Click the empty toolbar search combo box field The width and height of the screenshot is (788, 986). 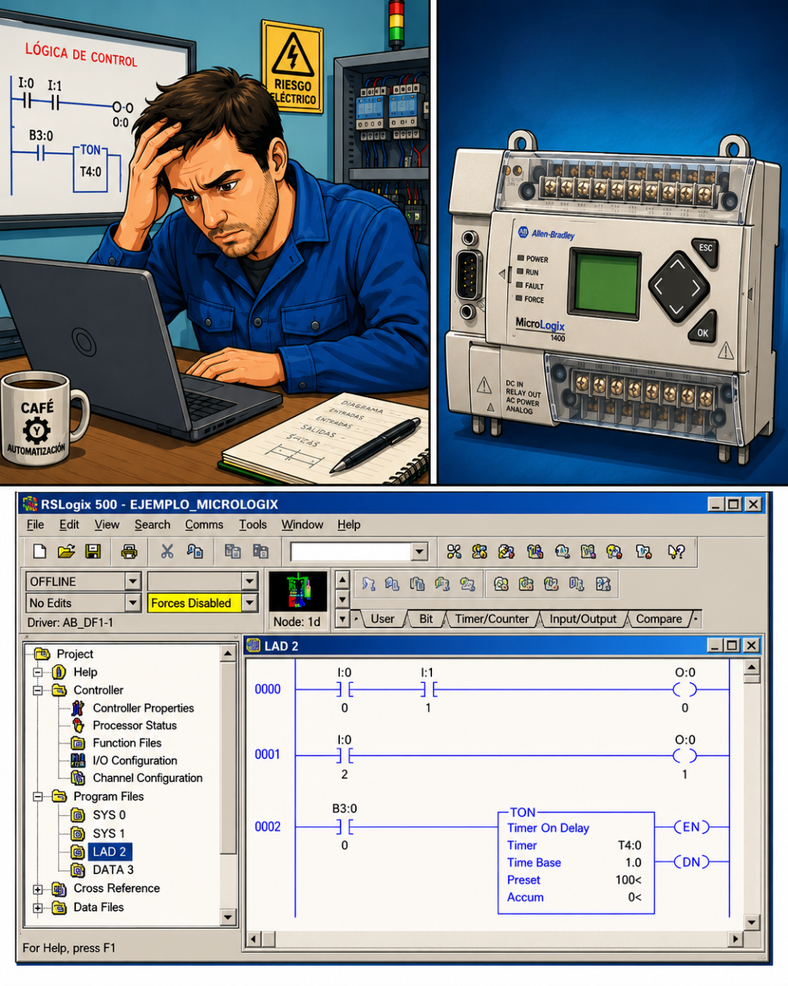click(x=351, y=551)
